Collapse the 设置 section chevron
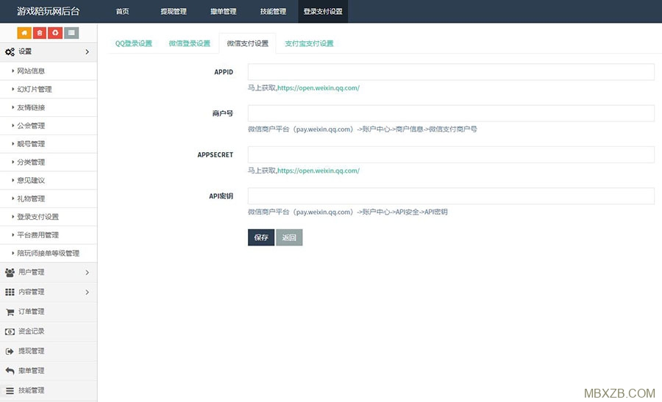Screen dimensions: 662x402 point(87,52)
